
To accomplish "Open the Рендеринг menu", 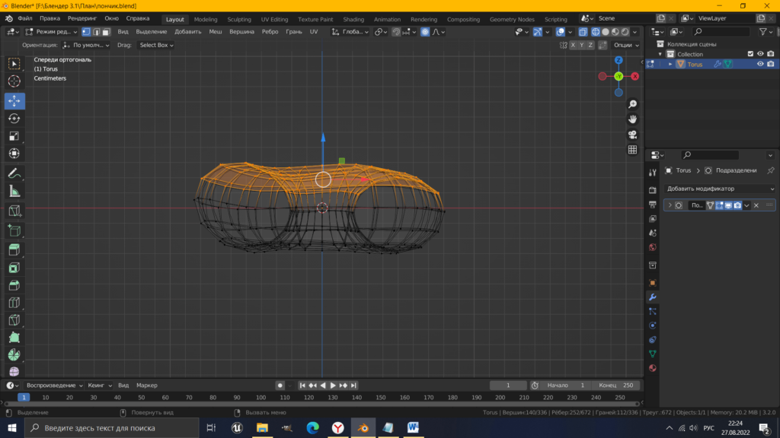I will (x=82, y=18).
